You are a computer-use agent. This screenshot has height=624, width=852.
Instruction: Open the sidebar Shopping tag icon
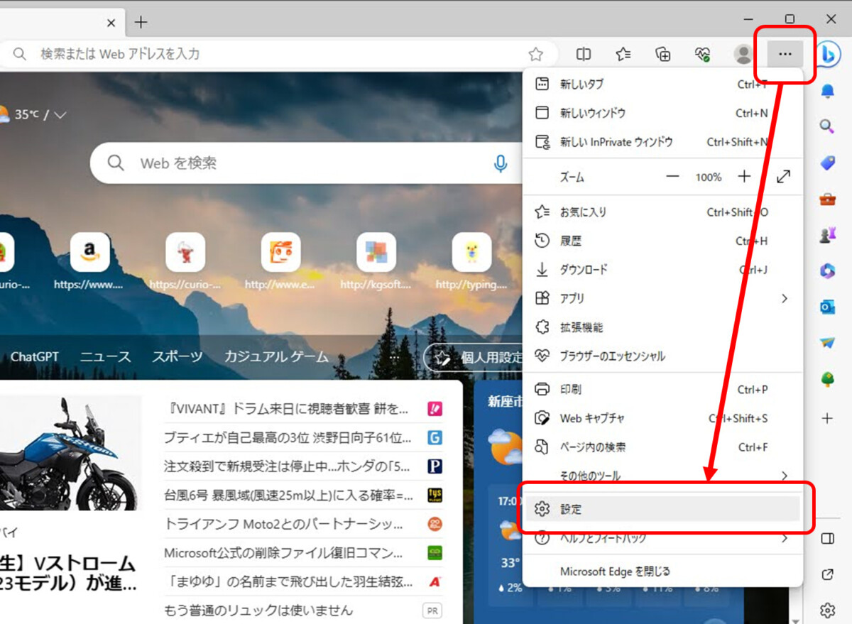tap(827, 163)
